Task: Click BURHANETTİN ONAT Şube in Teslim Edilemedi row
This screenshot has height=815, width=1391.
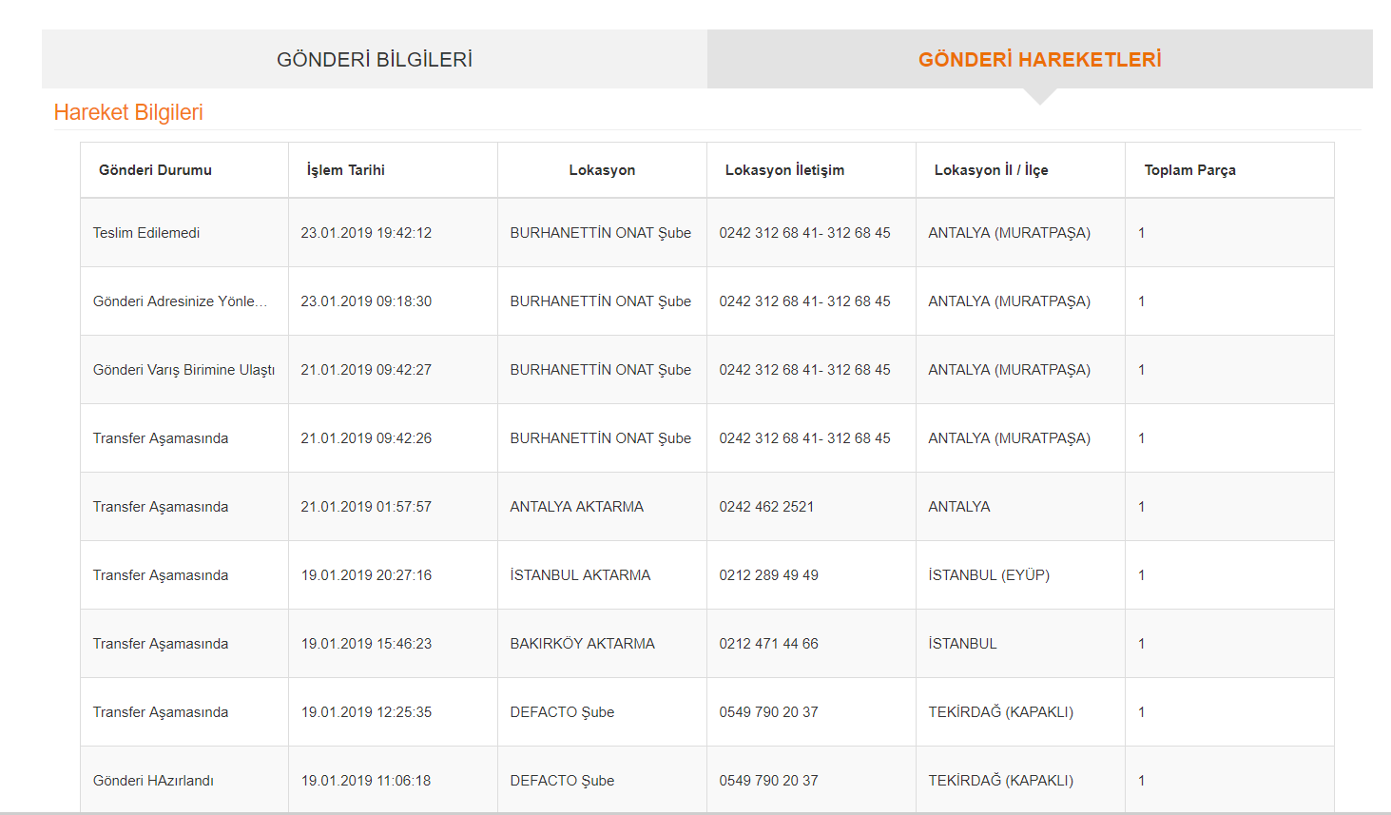Action: (x=600, y=233)
